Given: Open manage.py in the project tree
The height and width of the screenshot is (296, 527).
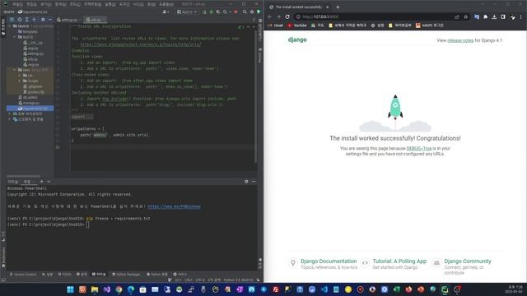Looking at the screenshot, I should [31, 103].
